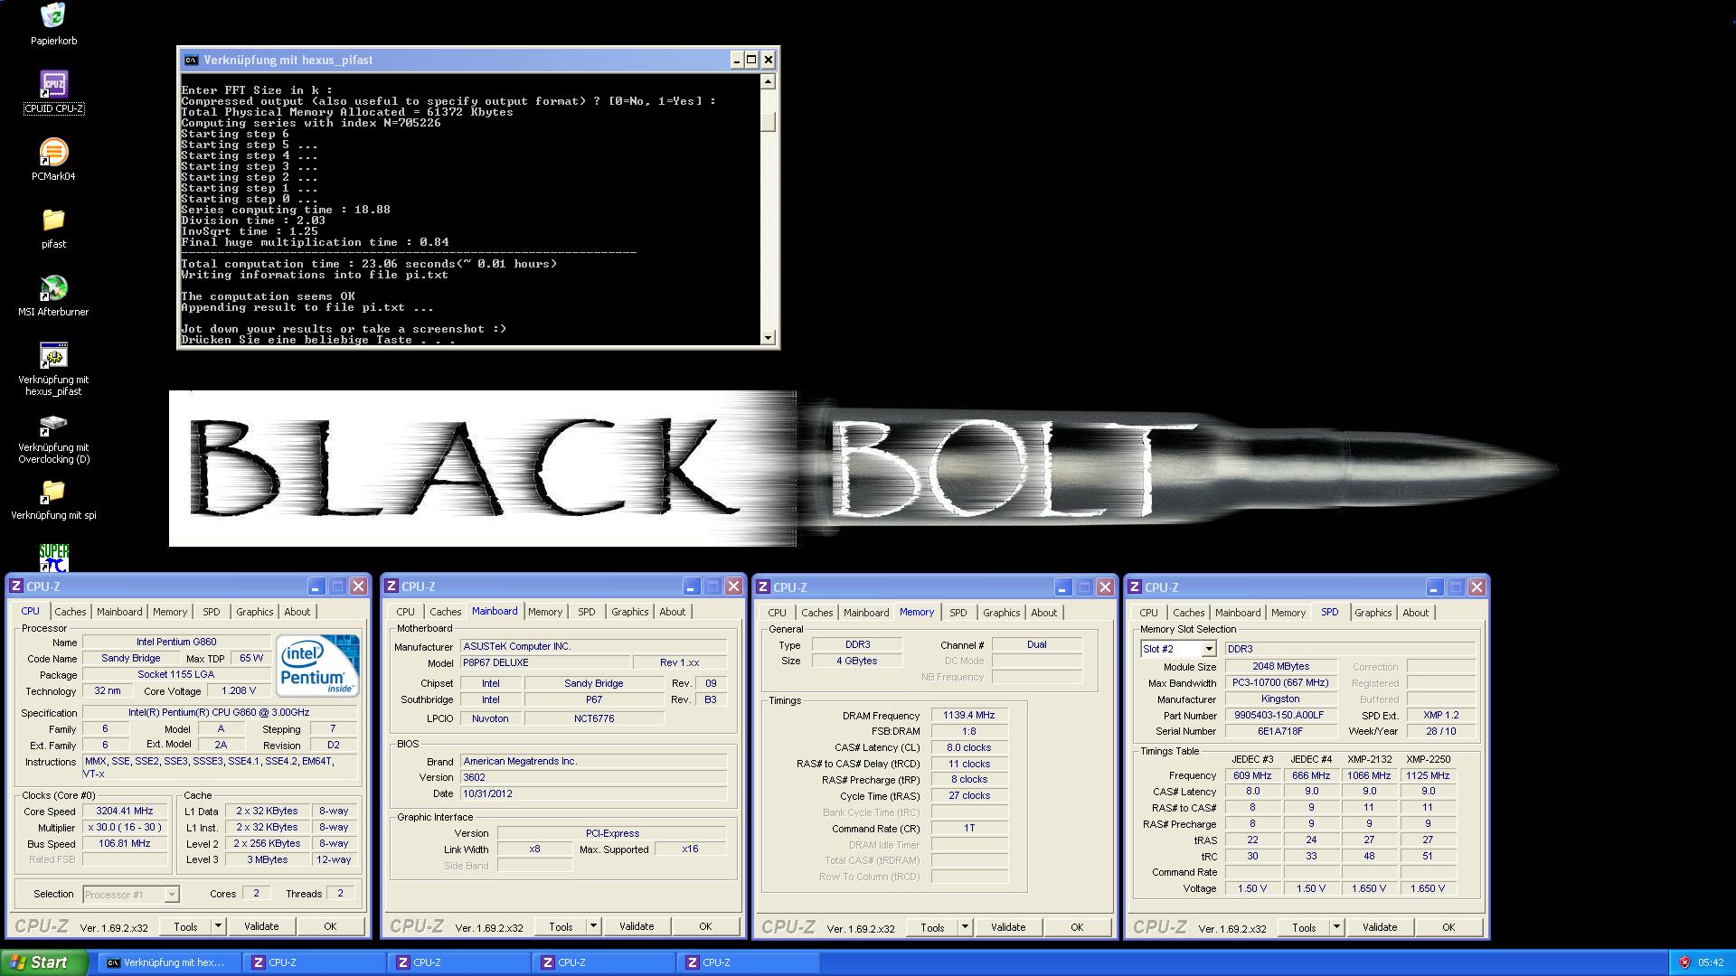This screenshot has width=1736, height=976.
Task: Expand Tools dropdown arrow in CPU window
Action: tap(218, 926)
